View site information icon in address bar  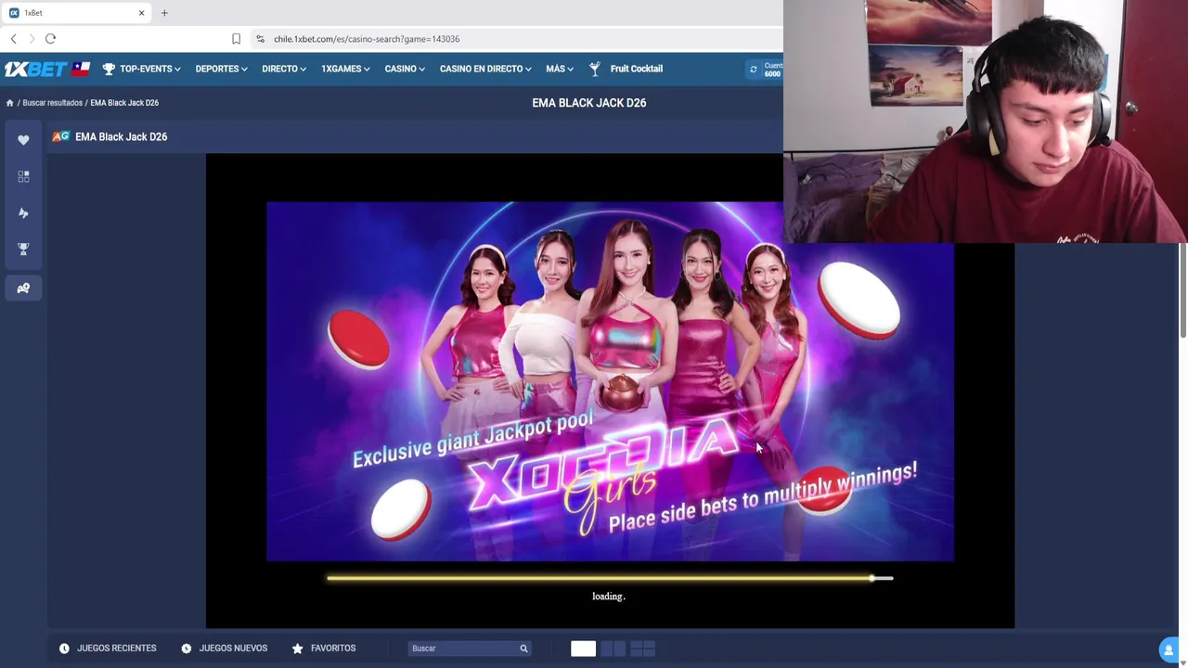pos(260,39)
